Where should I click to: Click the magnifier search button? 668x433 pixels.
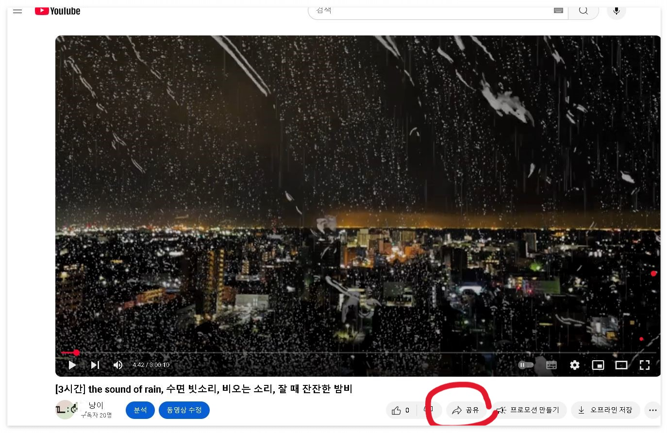point(584,11)
